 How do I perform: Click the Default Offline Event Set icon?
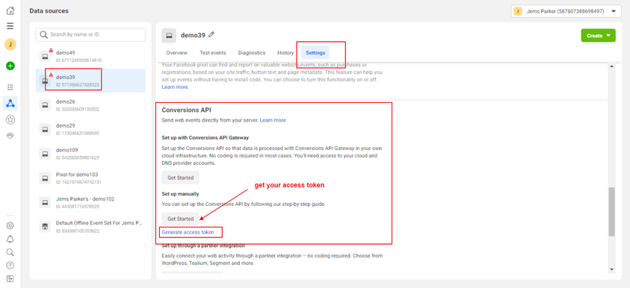[x=45, y=227]
